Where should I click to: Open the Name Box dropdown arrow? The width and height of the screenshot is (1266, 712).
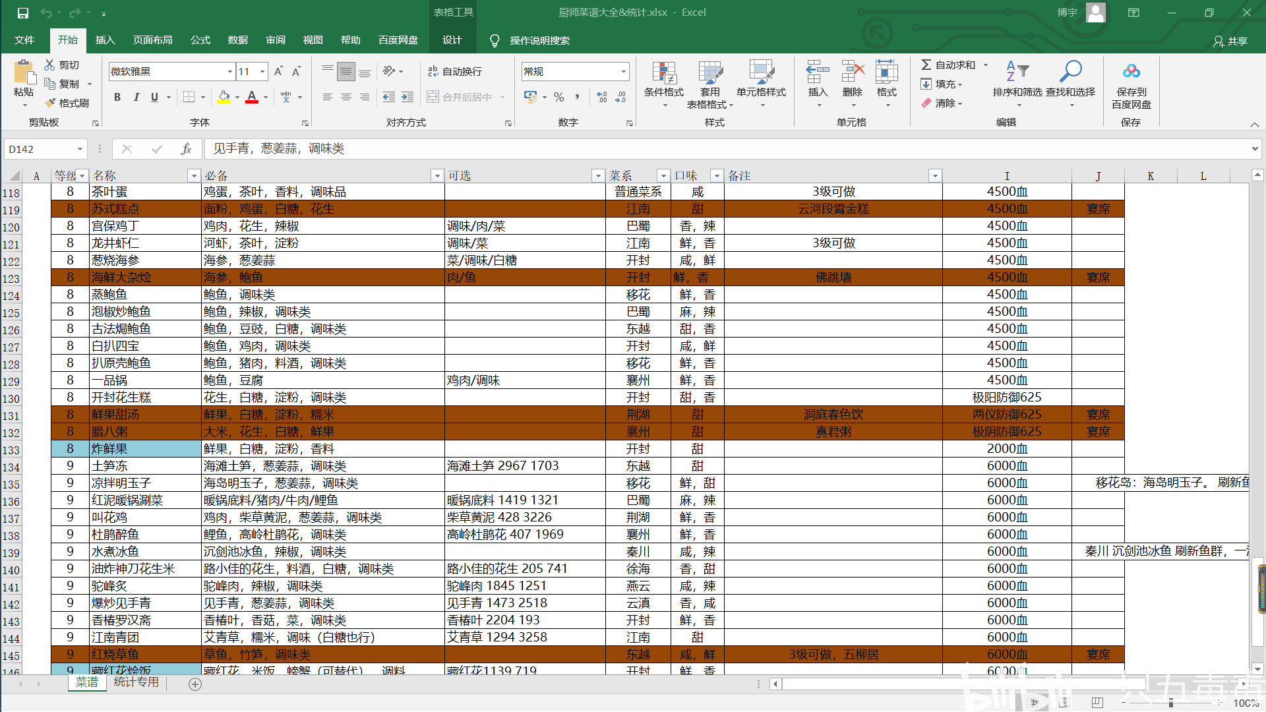[x=80, y=149]
